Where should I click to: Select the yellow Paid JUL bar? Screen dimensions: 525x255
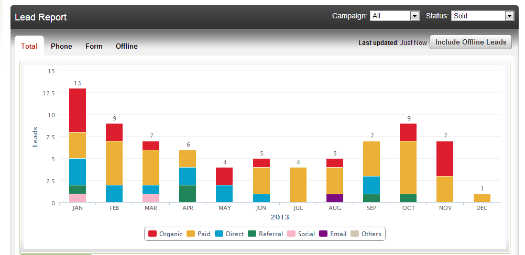tap(298, 185)
